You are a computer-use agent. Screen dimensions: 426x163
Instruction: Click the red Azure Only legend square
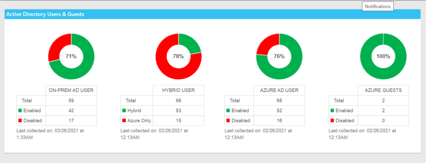[x=124, y=121]
